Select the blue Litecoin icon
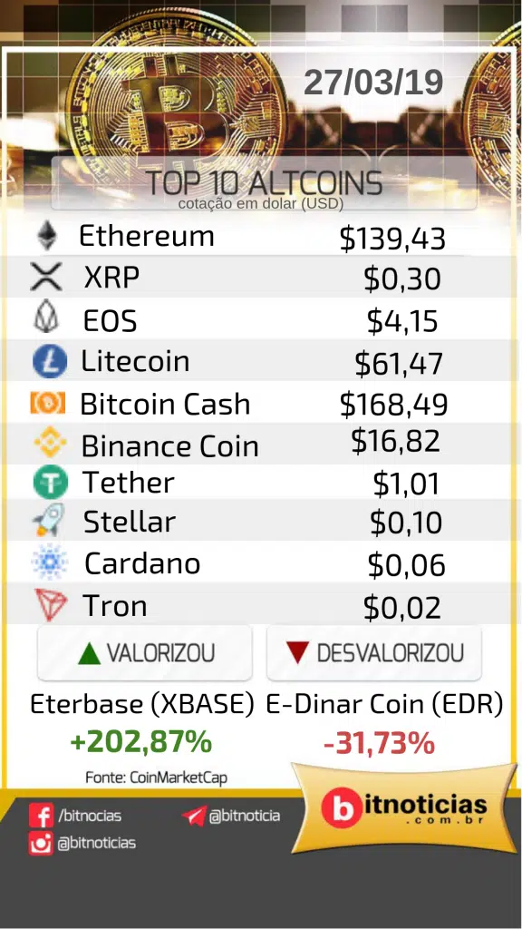 click(50, 361)
